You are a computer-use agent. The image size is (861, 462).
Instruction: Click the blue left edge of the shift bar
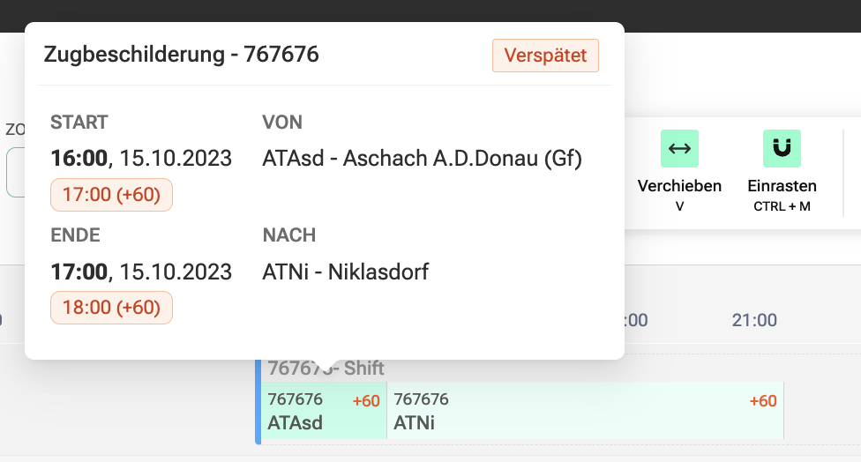pos(258,402)
